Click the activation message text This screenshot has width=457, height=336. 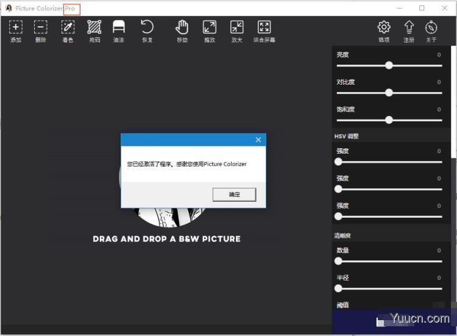pos(186,164)
